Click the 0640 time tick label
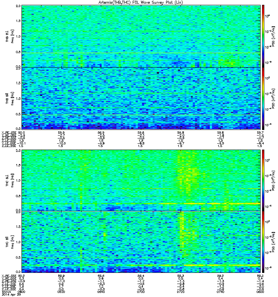 (x=101, y=292)
